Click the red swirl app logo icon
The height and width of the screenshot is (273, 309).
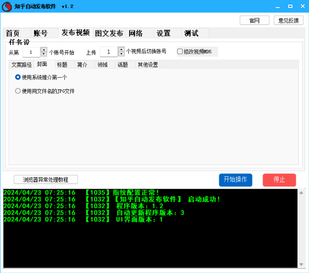point(7,6)
